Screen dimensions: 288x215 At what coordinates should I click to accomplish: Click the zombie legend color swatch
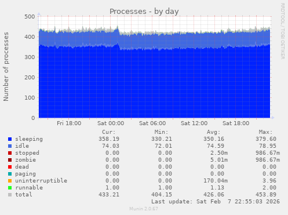pyautogui.click(x=10, y=160)
